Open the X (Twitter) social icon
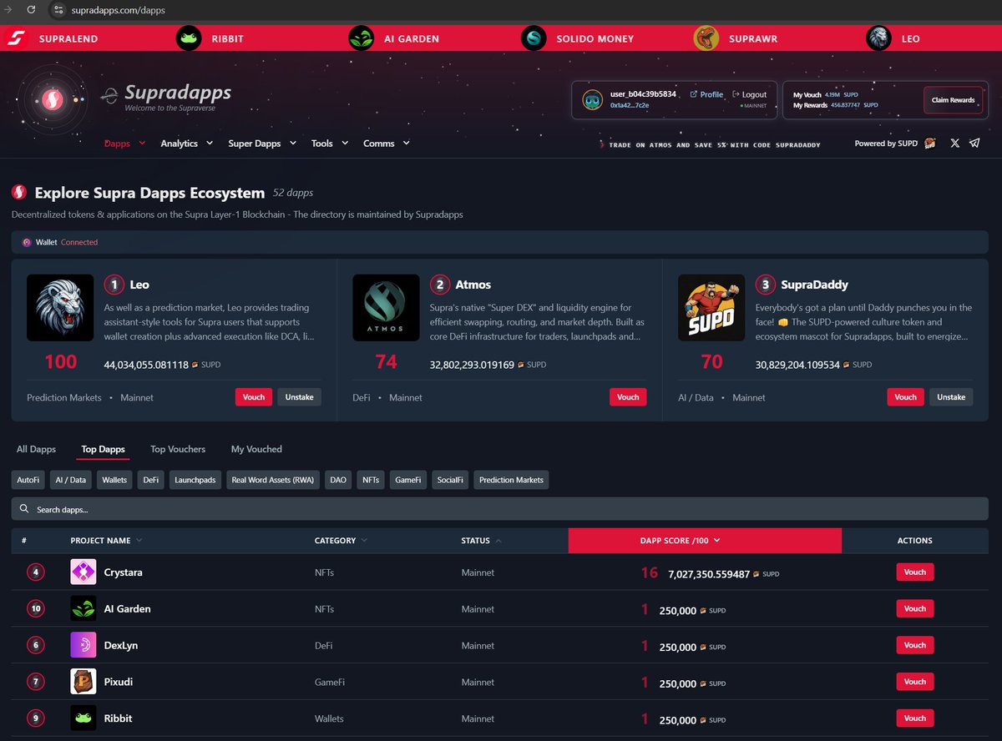 pyautogui.click(x=954, y=144)
